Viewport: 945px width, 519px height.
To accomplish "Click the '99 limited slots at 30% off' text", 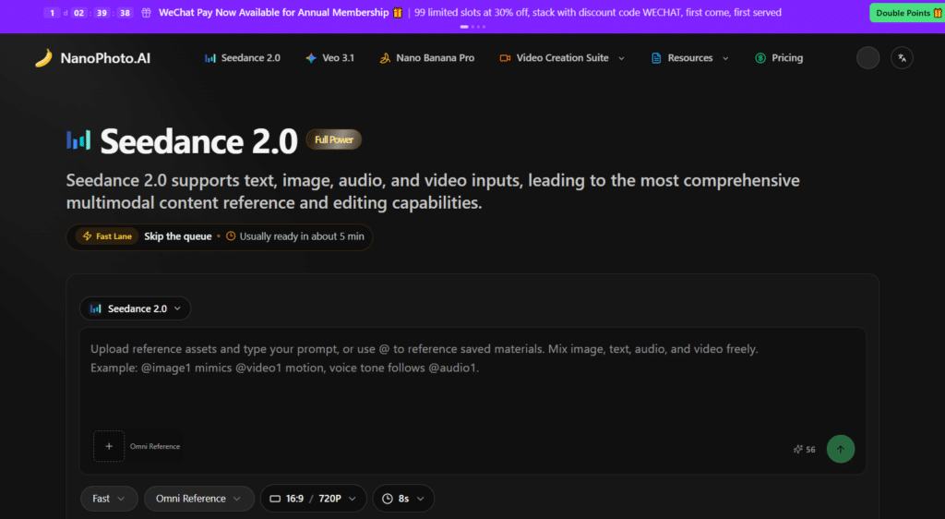I will click(x=473, y=13).
